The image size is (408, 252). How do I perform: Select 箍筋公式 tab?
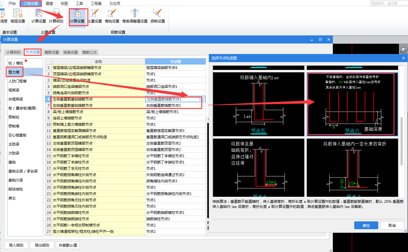click(x=90, y=52)
